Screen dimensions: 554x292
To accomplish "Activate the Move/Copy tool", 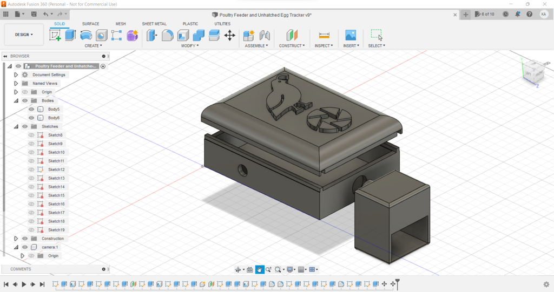I will (229, 36).
